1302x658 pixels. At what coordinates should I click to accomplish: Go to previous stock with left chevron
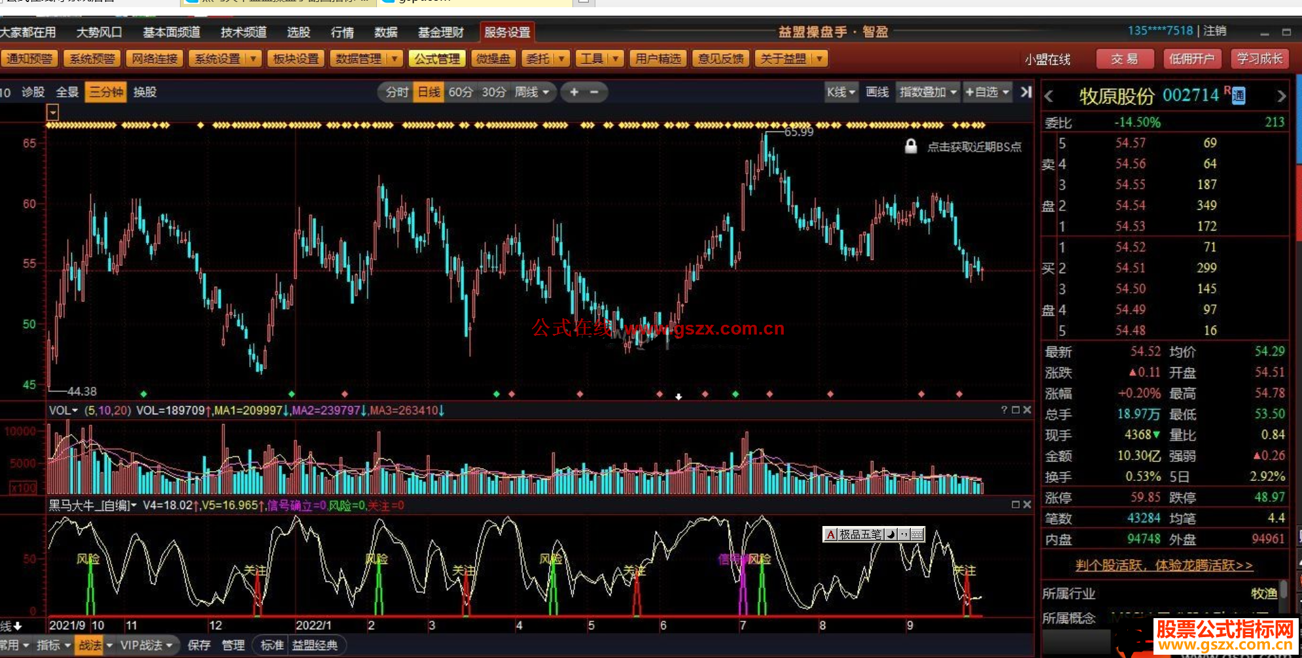pos(1049,97)
